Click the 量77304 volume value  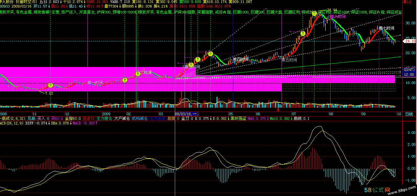pos(111,6)
